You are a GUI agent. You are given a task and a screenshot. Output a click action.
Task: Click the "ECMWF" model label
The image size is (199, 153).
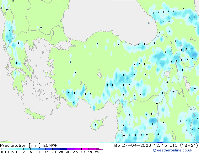(x=50, y=146)
